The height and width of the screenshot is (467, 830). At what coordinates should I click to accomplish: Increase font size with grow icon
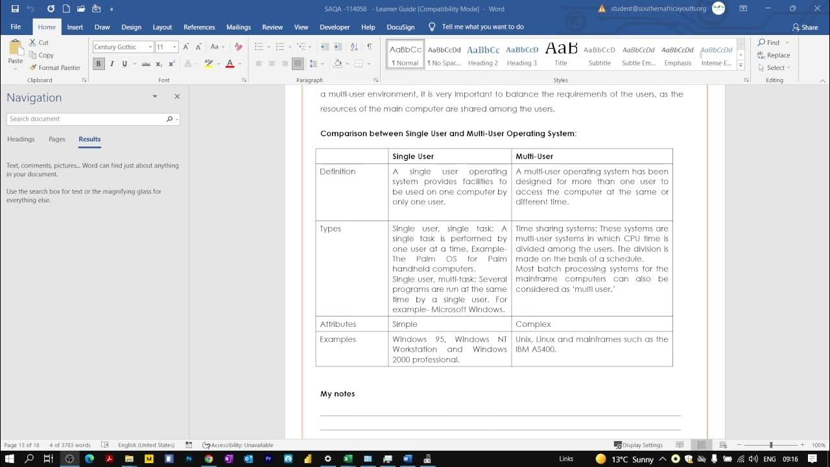(x=186, y=47)
